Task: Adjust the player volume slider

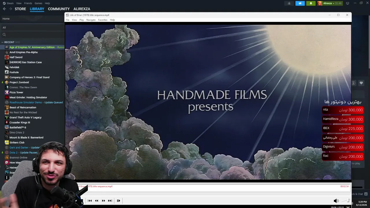Action: tap(346, 201)
